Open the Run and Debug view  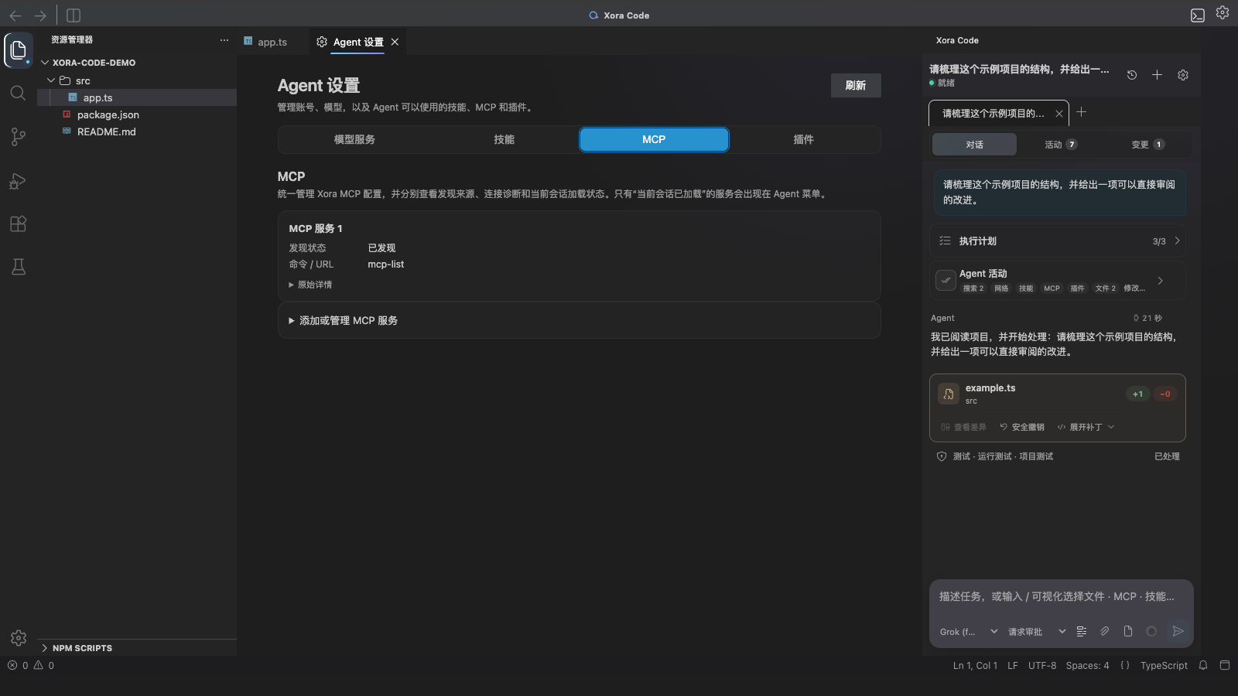[x=19, y=181]
